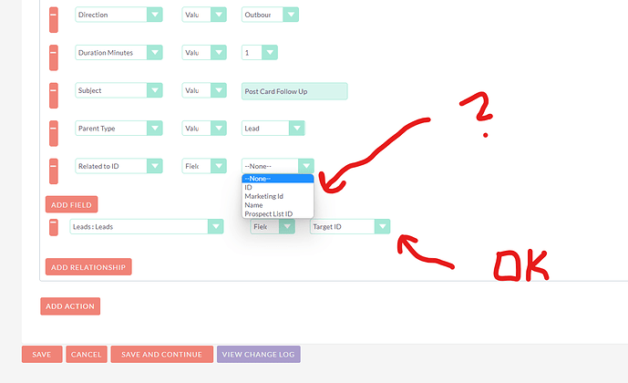This screenshot has width=628, height=383.
Task: Open the Parent Type field dropdown
Action: click(118, 129)
